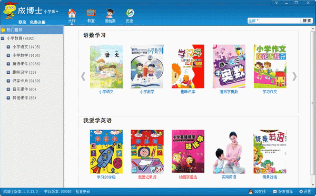Screen dimensions: 316x196
Task: Select 识字卡片 (2459) in the sidebar
Action: (26, 81)
